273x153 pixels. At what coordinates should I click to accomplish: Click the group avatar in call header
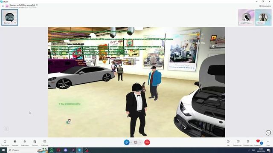pyautogui.click(x=7, y=6)
